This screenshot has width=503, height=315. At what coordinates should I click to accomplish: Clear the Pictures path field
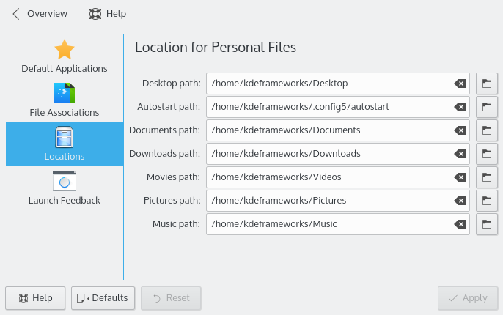460,201
